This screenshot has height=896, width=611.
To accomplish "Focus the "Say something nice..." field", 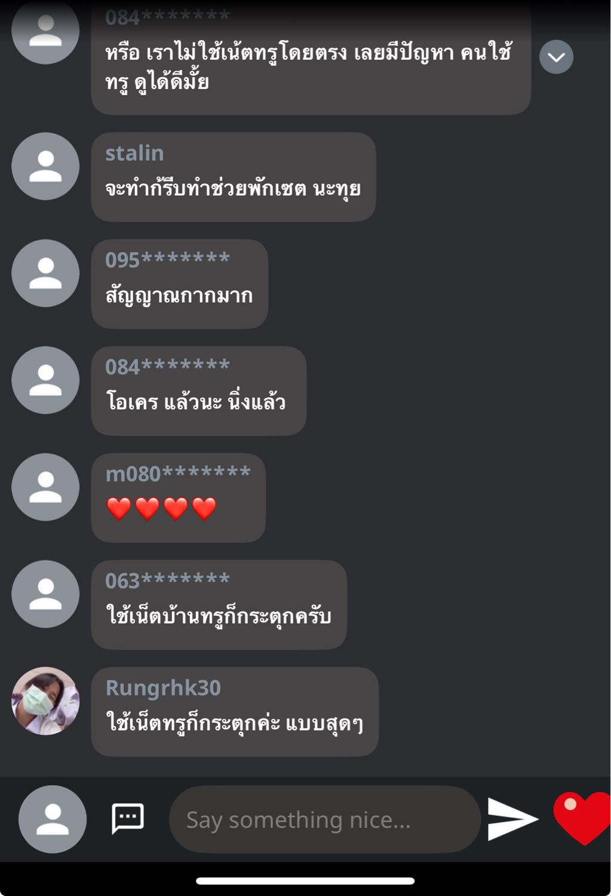I will click(x=325, y=819).
